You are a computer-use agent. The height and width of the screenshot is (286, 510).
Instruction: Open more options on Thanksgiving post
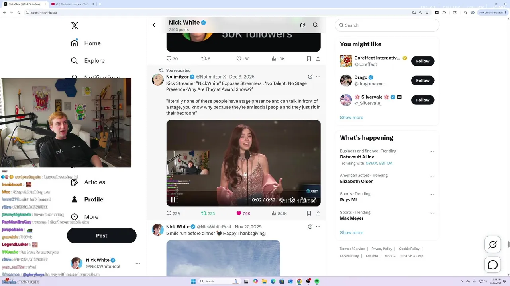pos(318,227)
